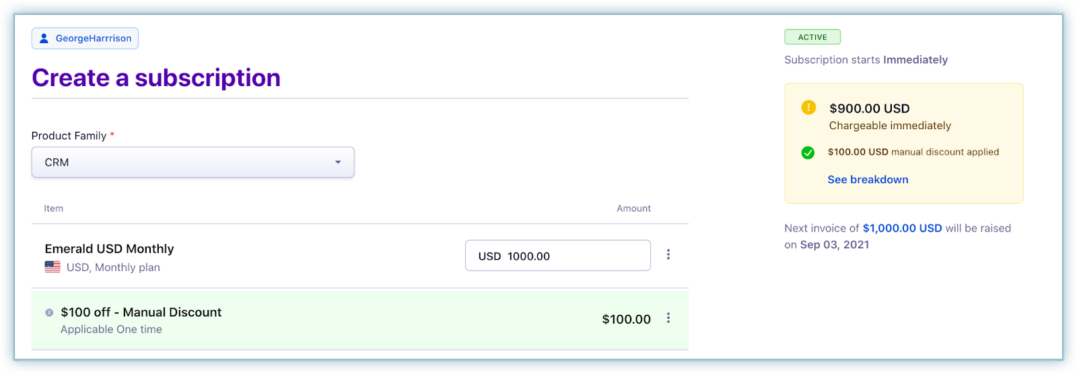This screenshot has width=1077, height=374.
Task: Click the discount badge icon beside $100 off
Action: 49,312
